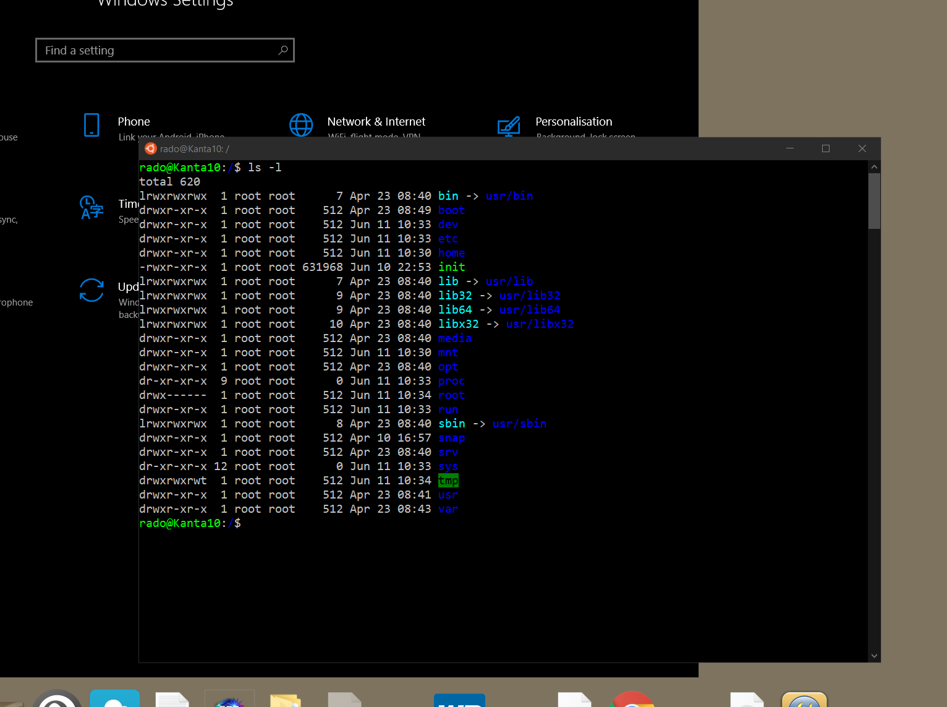Open Update & Security via its arrows icon

pos(91,290)
